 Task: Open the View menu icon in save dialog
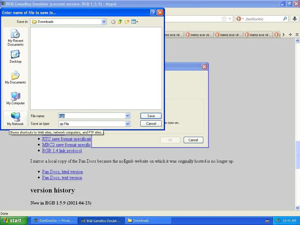click(135, 22)
